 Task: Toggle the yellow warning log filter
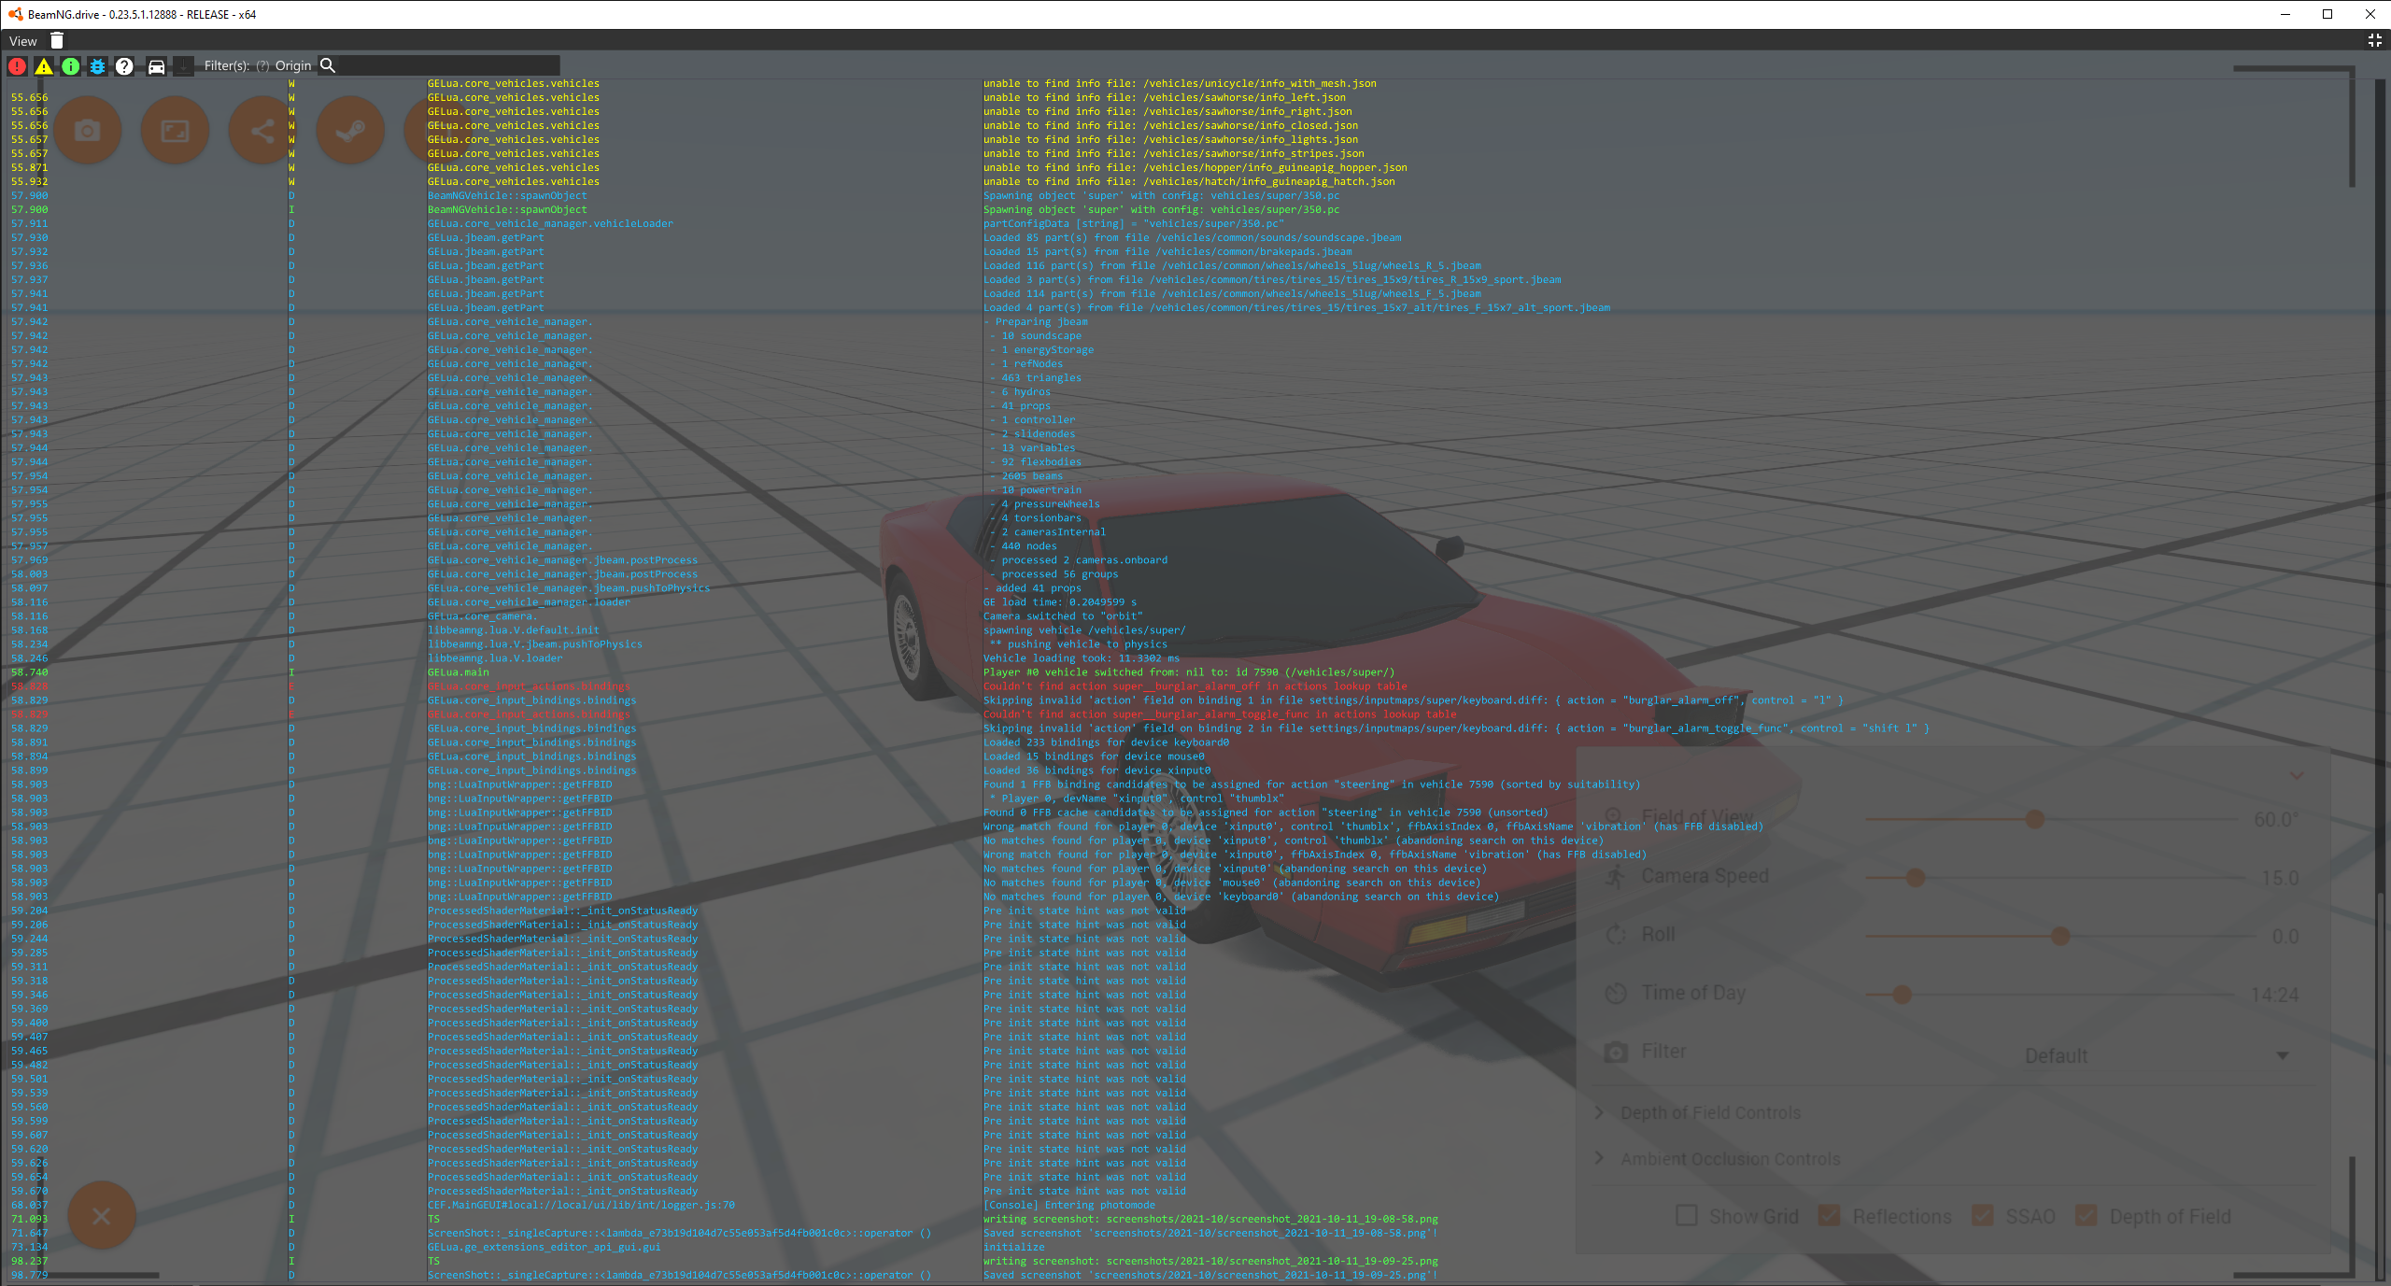coord(44,66)
